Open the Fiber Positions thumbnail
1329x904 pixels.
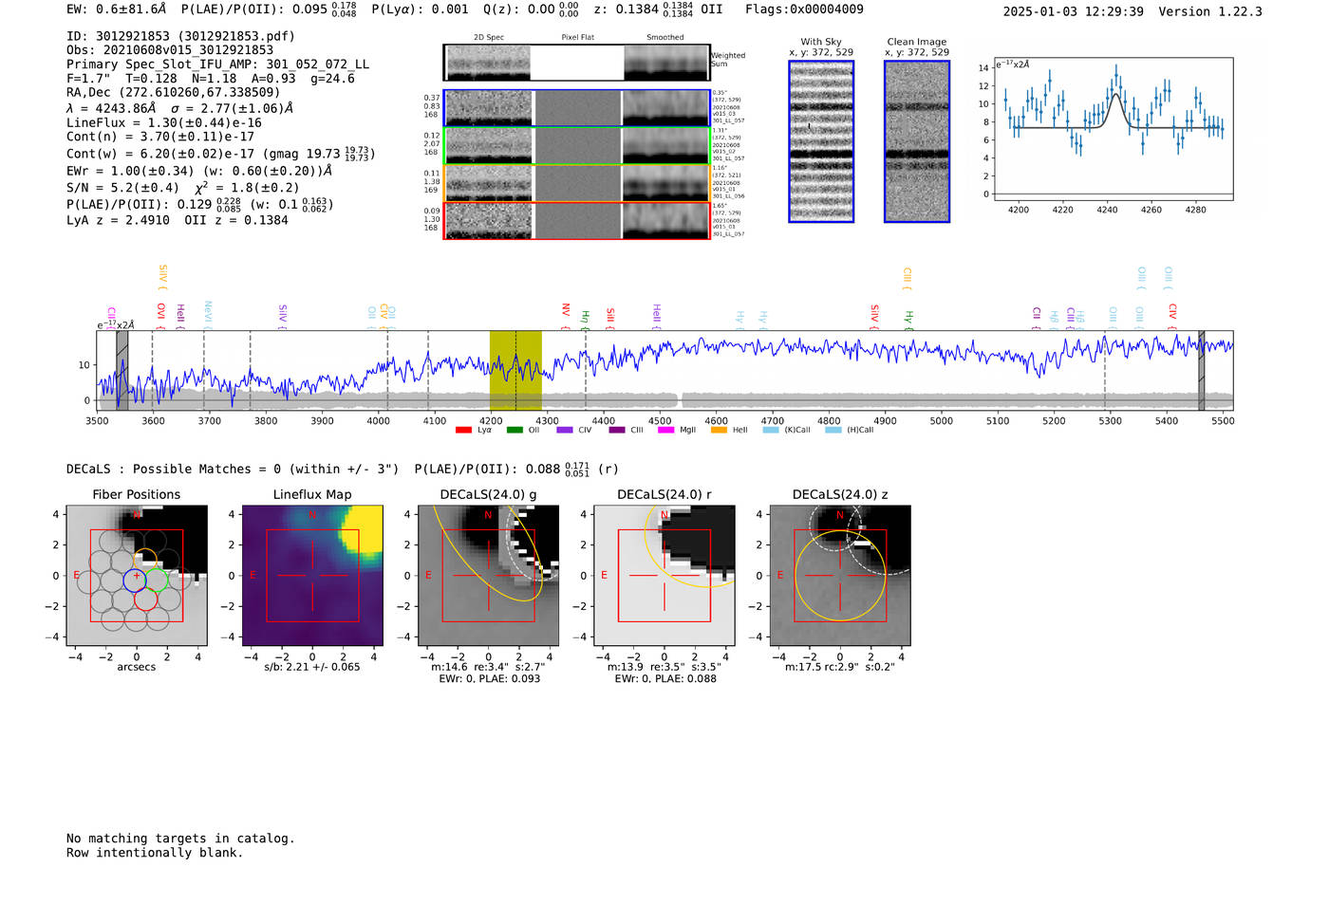137,576
